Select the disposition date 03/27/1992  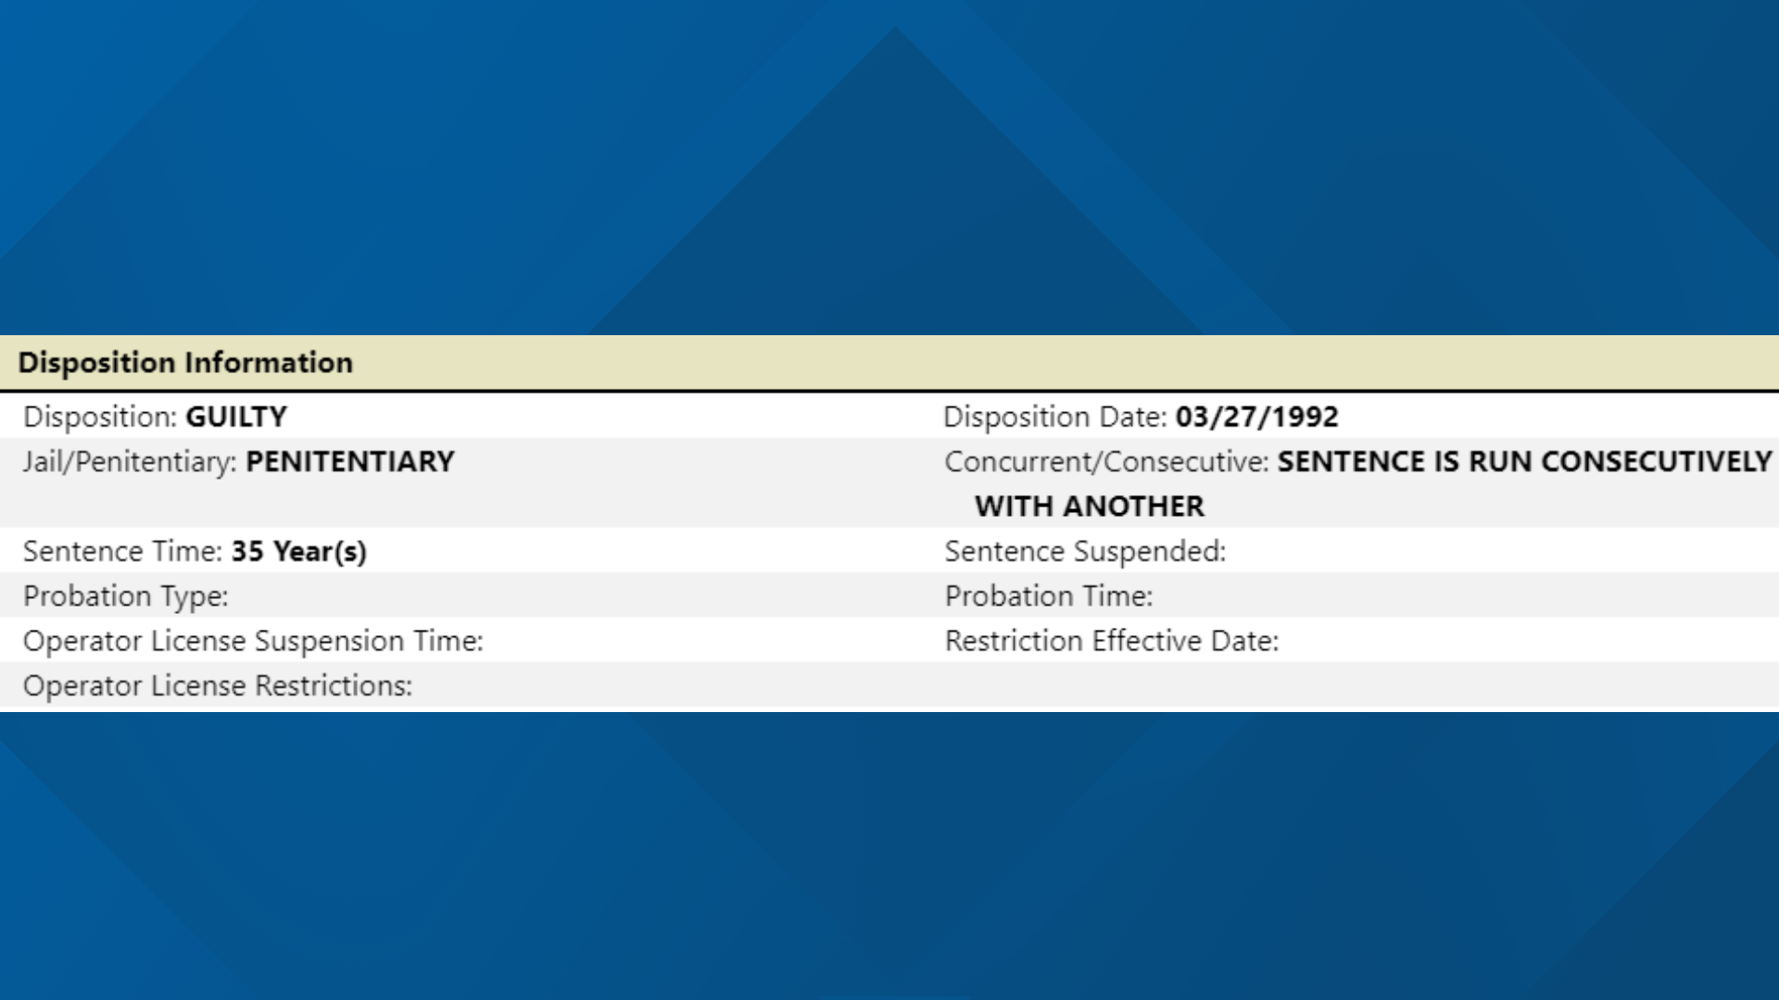[x=1256, y=418]
